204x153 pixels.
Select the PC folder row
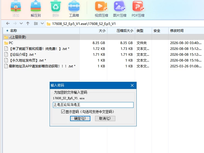[103, 43]
